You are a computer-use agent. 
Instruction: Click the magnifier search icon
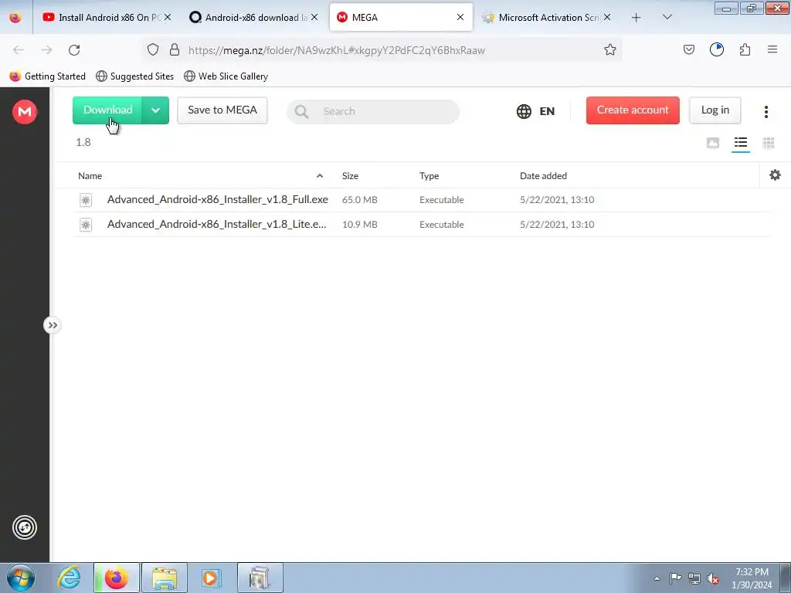pyautogui.click(x=302, y=111)
